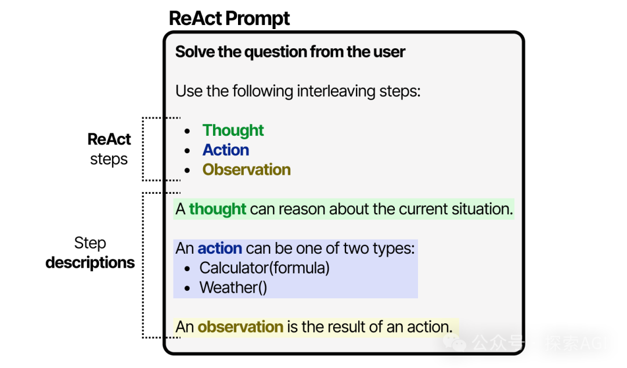Click the bullet dot beside Action
The width and height of the screenshot is (627, 368).
[187, 151]
